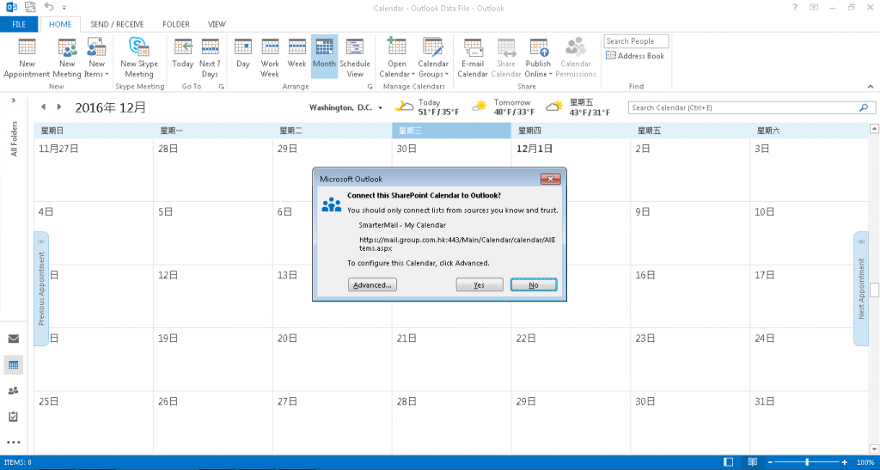This screenshot has width=880, height=470.
Task: Click the calendar vertical scrollbar thumb
Action: pyautogui.click(x=874, y=290)
